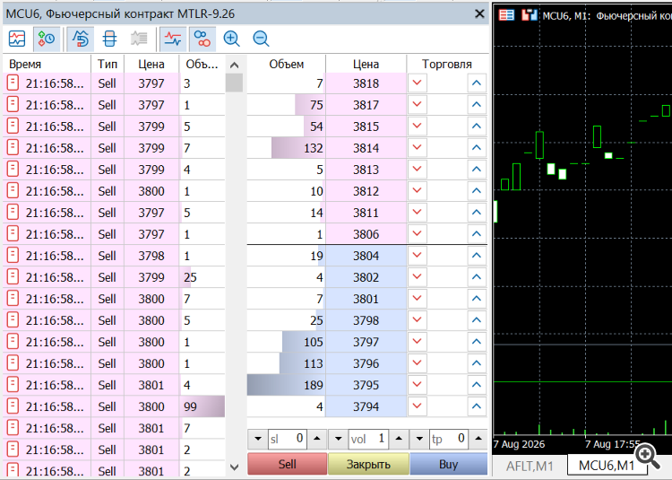672x480 pixels.
Task: Click the blue up arrow at price 3804
Action: (477, 256)
